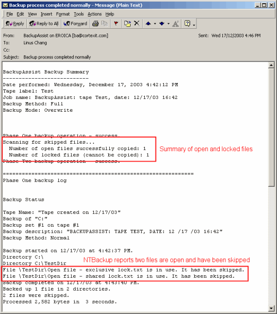The height and width of the screenshot is (314, 277).
Task: Click the 'BackupAssist Backup Summary' heading line
Action: [x=46, y=72]
